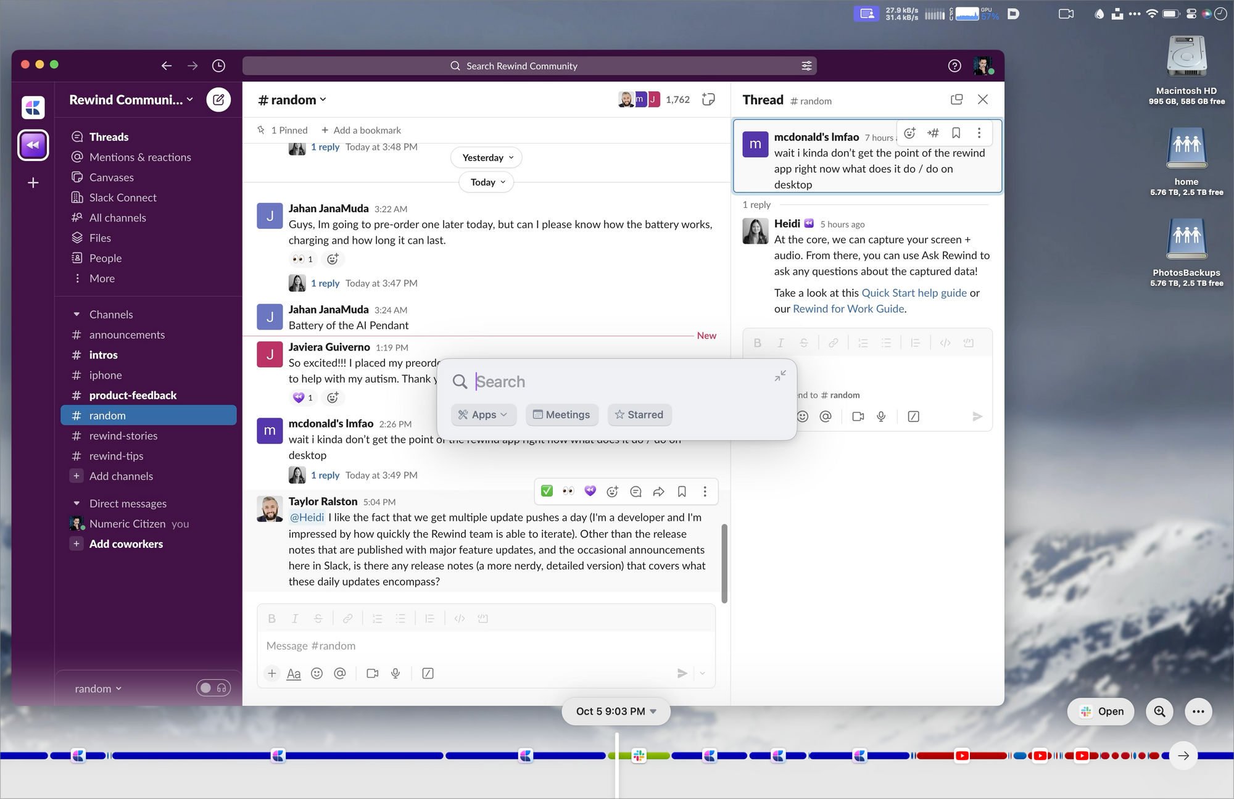Toggle the eyes reaction on Jahan's message

click(303, 259)
